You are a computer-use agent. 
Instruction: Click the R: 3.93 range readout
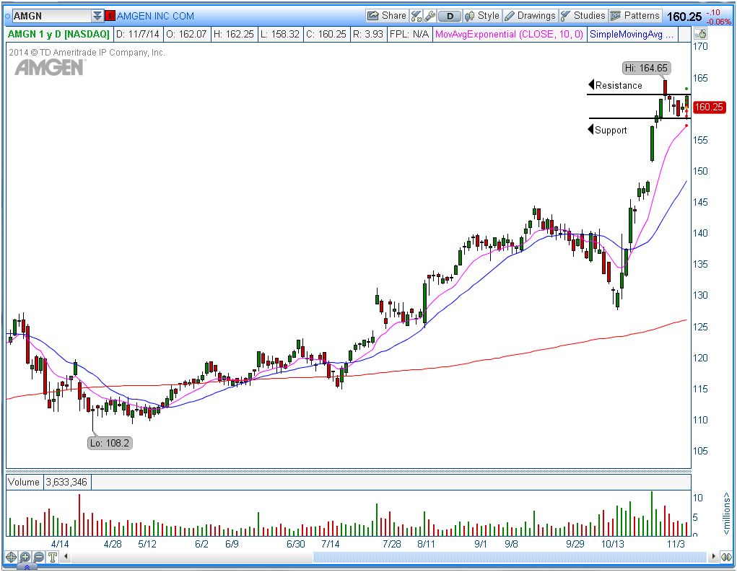pos(368,35)
